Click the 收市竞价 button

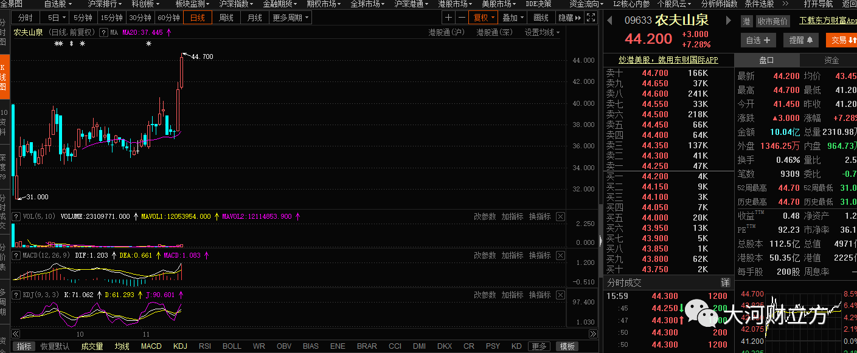773,21
